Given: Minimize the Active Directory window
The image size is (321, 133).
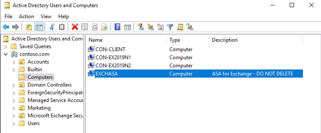Looking at the screenshot, I should coord(273,5).
